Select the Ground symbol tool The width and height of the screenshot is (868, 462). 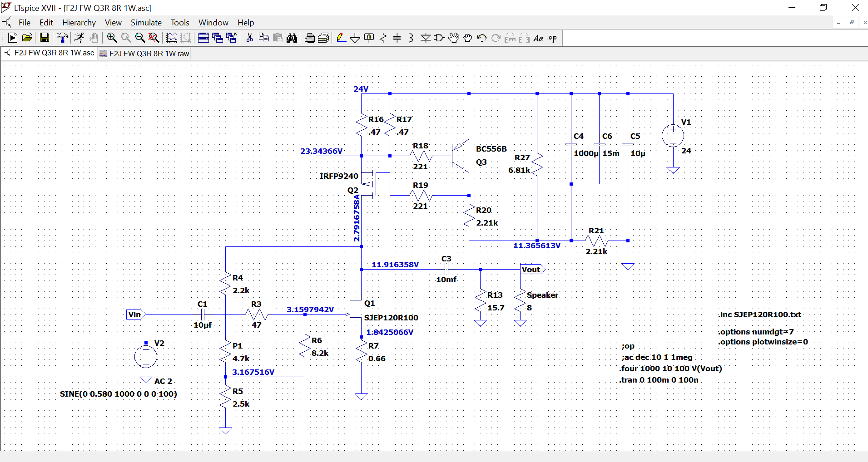click(x=355, y=38)
